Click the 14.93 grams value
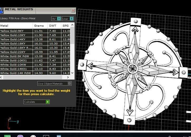 (x=38, y=73)
